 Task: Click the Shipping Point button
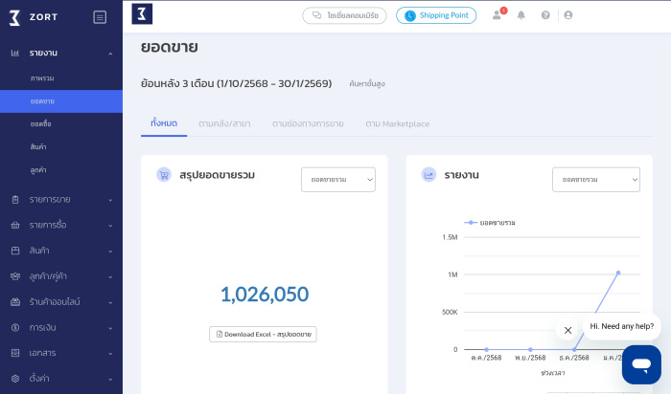[x=436, y=15]
